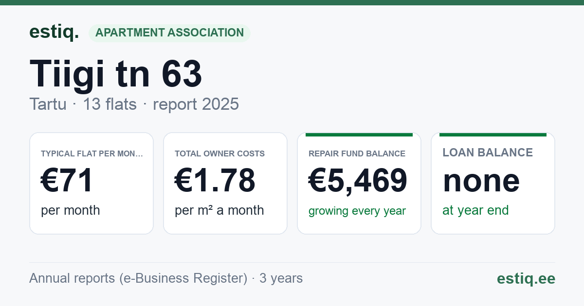Click the estiq. logo
The image size is (584, 306).
point(54,32)
